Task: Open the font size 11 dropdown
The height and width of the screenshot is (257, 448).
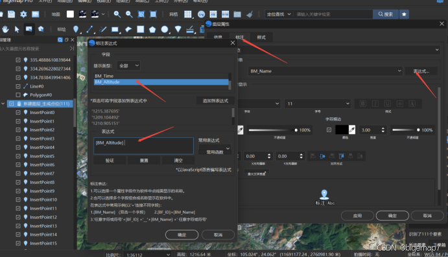Action: pyautogui.click(x=318, y=104)
